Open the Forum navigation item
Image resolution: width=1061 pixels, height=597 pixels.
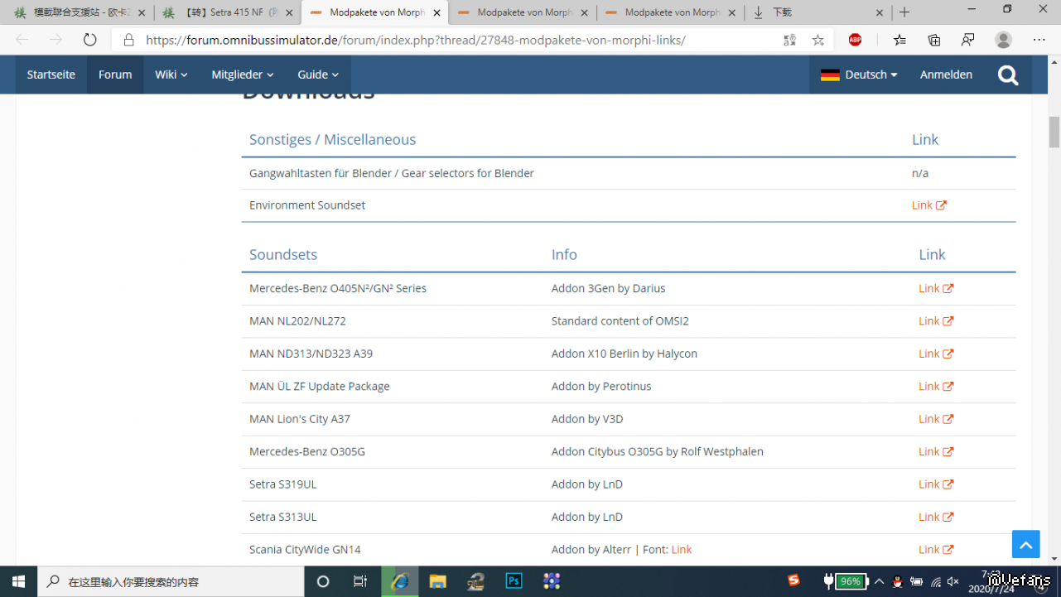pyautogui.click(x=115, y=75)
